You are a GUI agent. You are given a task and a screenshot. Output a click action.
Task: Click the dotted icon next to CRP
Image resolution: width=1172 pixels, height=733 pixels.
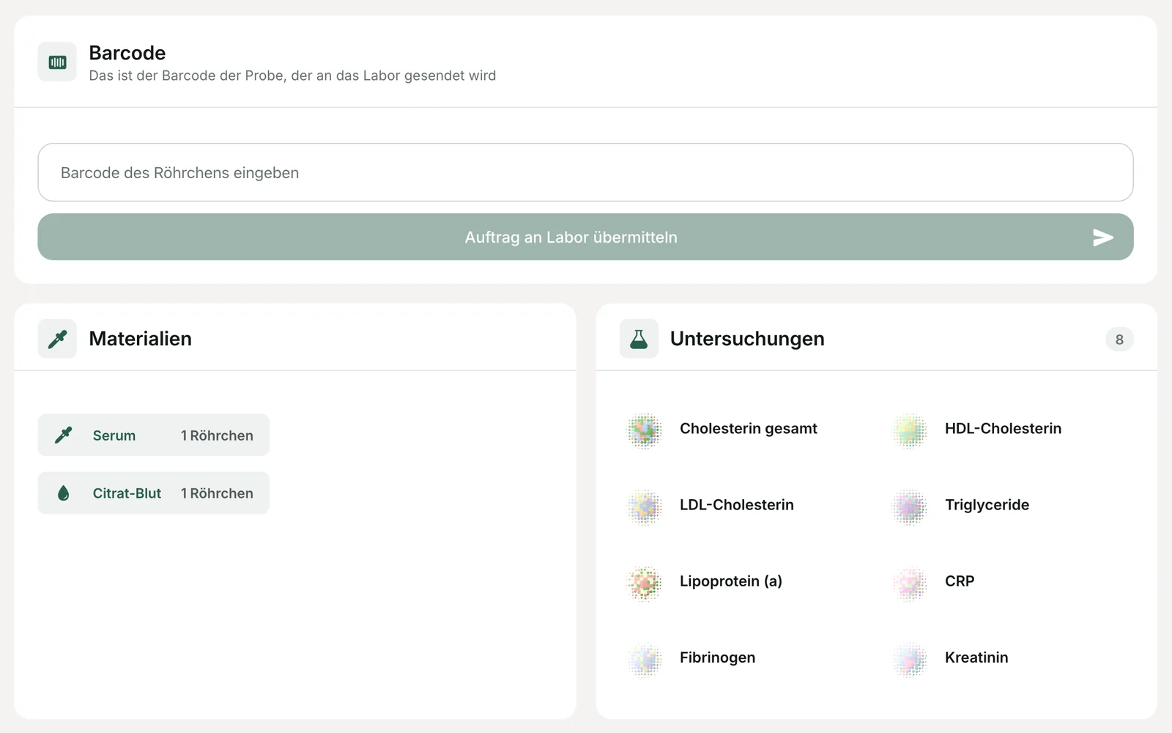[910, 583]
